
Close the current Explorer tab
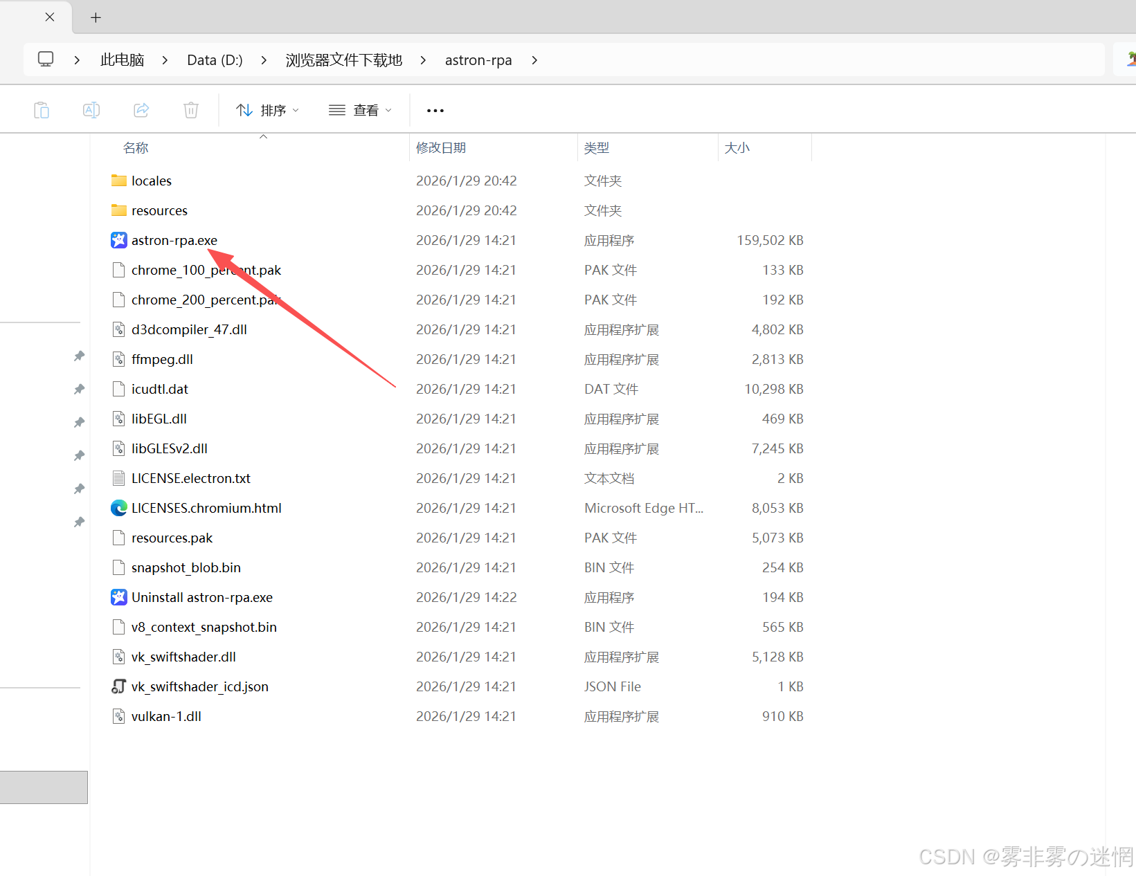coord(50,17)
